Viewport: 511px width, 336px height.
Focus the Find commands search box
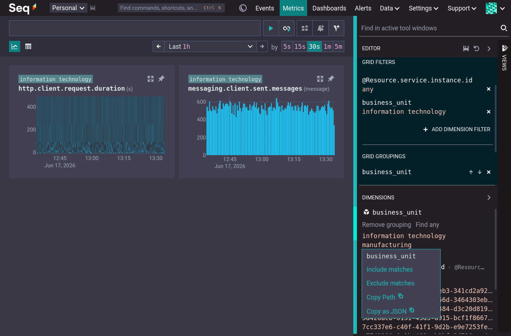click(171, 8)
